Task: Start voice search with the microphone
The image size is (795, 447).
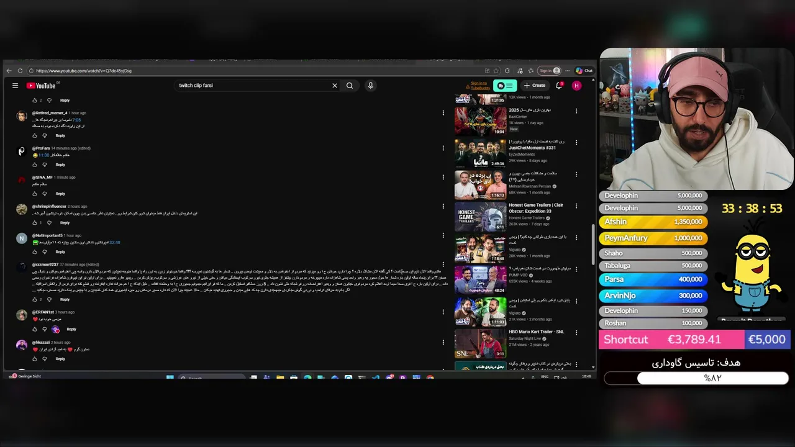Action: pyautogui.click(x=371, y=86)
